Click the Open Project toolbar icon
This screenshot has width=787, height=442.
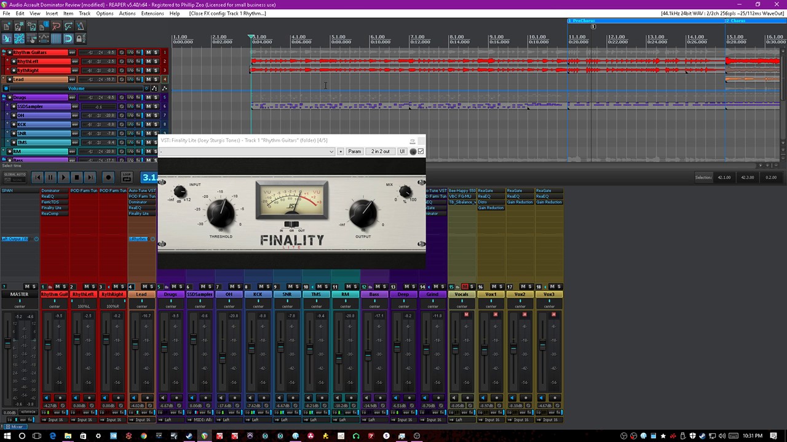point(19,26)
